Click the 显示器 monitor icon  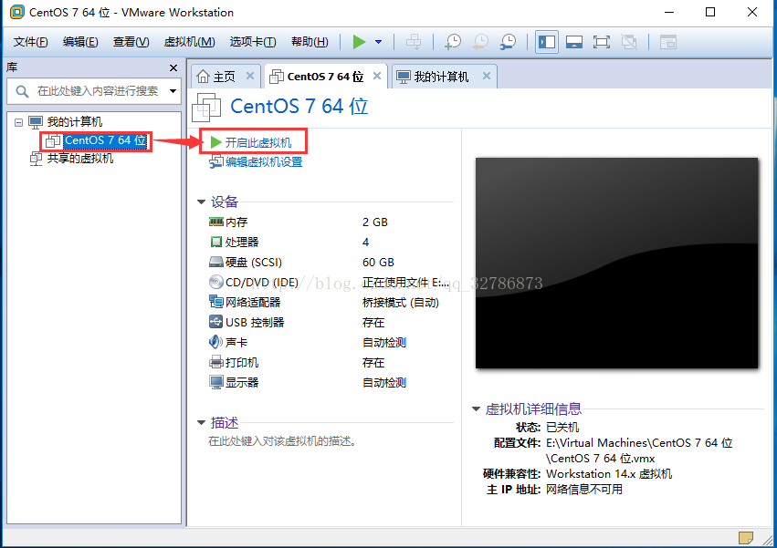pos(216,382)
